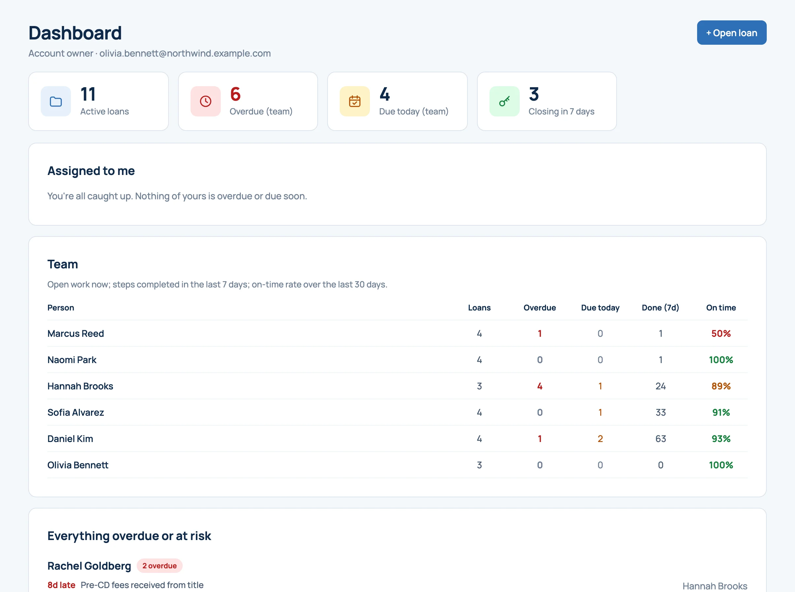This screenshot has height=592, width=795.
Task: Open Rachel Goldberg loan heading
Action: (x=89, y=566)
